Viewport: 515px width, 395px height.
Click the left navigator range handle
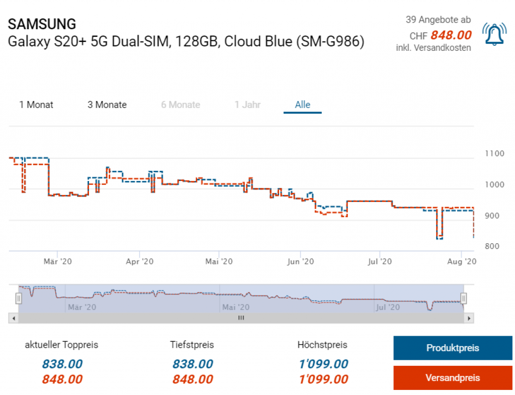(19, 299)
